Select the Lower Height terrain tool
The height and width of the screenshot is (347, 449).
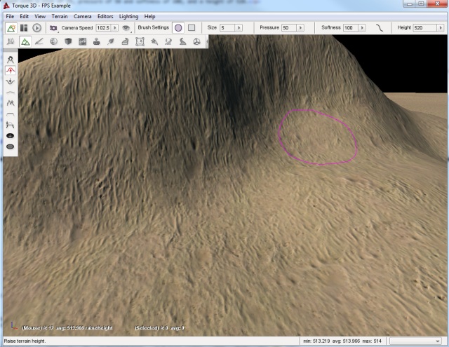pyautogui.click(x=11, y=81)
